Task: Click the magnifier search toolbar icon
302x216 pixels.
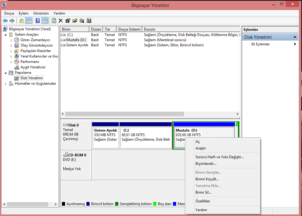Action: (82, 21)
